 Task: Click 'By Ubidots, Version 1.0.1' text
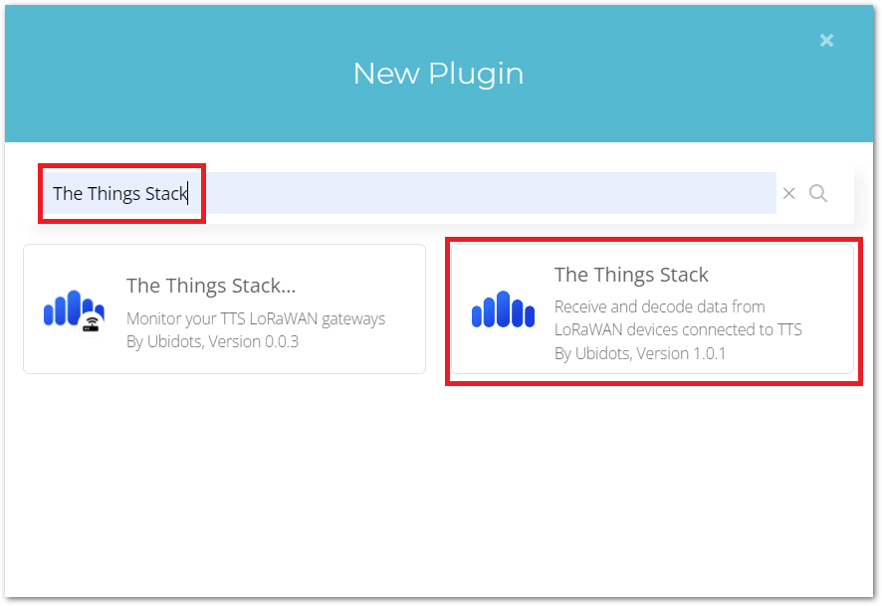(641, 353)
